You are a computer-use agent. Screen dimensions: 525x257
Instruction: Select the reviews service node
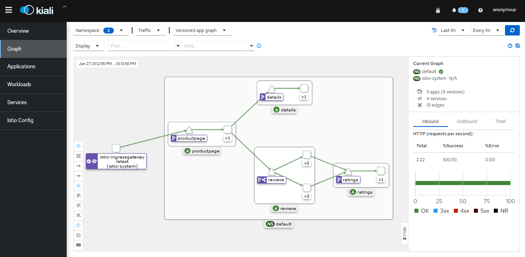[x=271, y=172]
